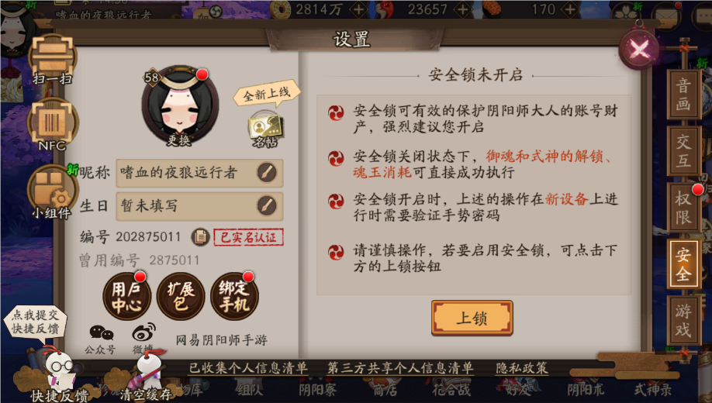Screen dimensions: 712x403
Task: Open the 名帖 name card icon
Action: pos(265,130)
